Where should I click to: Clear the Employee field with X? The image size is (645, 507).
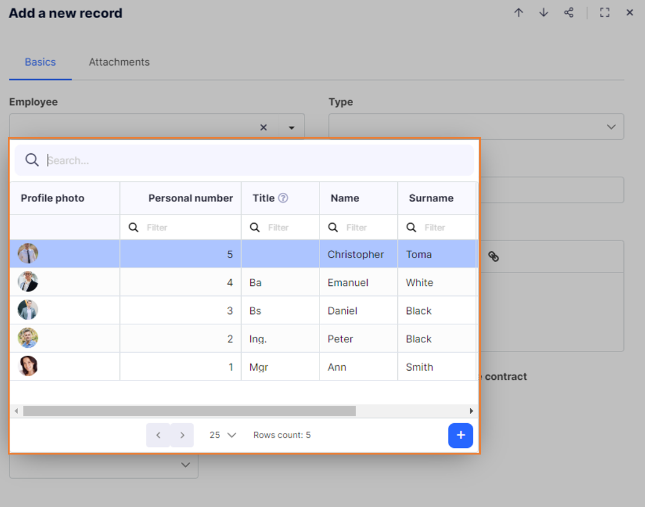pos(263,128)
